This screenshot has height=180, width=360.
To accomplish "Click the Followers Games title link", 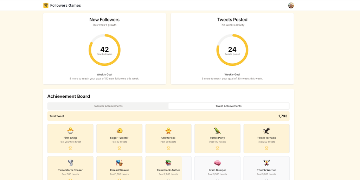I will click(65, 5).
